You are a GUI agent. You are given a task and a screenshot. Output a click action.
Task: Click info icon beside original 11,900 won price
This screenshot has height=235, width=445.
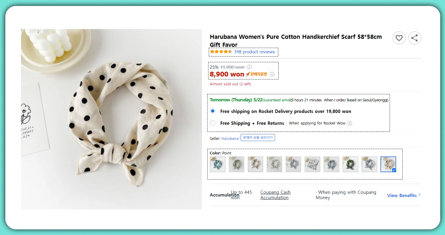coord(249,67)
